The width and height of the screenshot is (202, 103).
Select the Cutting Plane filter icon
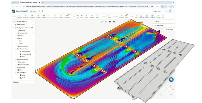click(x=19, y=16)
